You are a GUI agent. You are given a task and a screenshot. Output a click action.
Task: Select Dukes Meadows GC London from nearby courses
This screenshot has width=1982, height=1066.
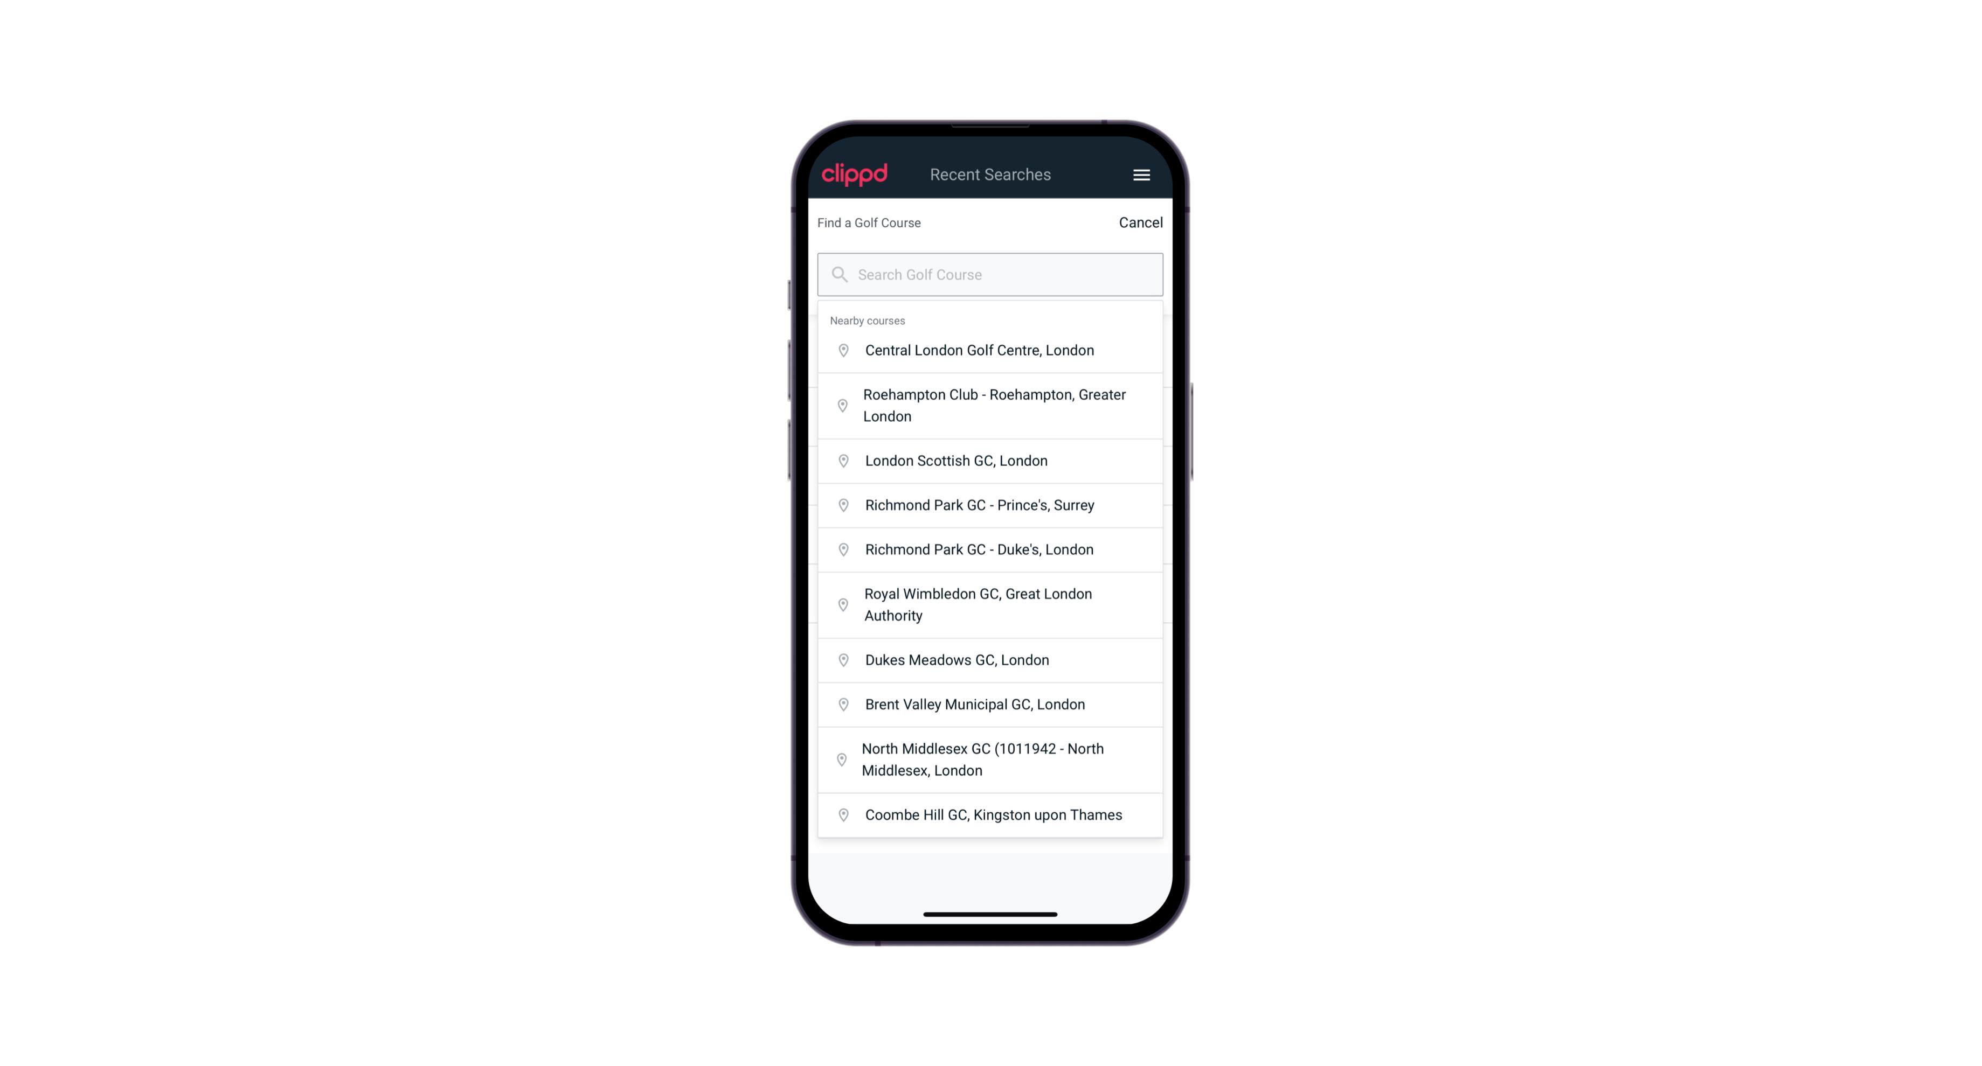pos(990,659)
